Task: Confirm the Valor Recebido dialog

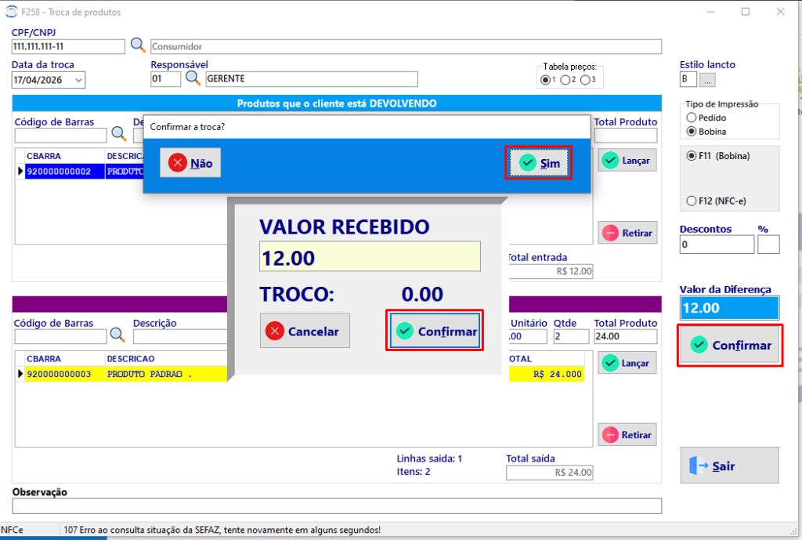Action: (435, 331)
